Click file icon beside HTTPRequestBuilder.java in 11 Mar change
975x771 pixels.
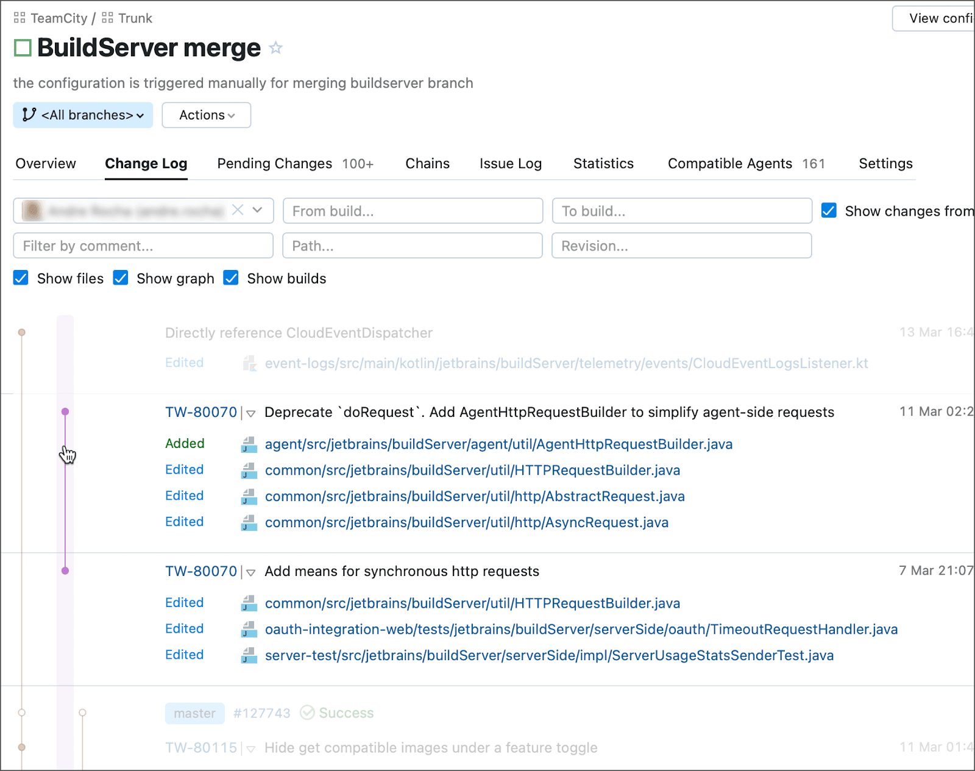249,471
